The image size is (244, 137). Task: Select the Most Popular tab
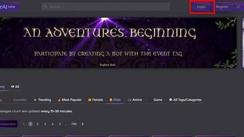[x=70, y=100]
